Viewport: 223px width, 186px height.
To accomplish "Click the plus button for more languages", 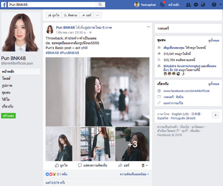I will tap(216, 115).
